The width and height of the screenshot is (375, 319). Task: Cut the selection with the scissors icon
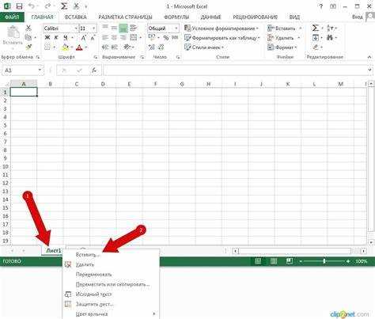(x=28, y=28)
